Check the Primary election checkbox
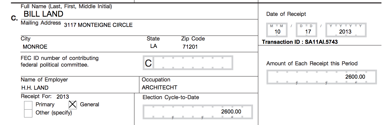388x125 pixels. 28,105
